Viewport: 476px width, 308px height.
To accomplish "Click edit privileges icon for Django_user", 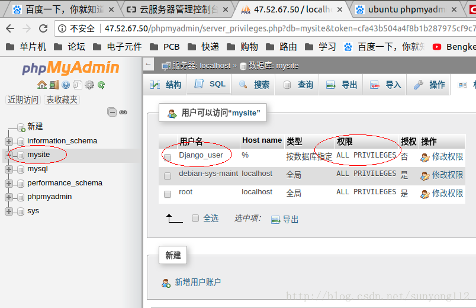I will click(425, 158).
